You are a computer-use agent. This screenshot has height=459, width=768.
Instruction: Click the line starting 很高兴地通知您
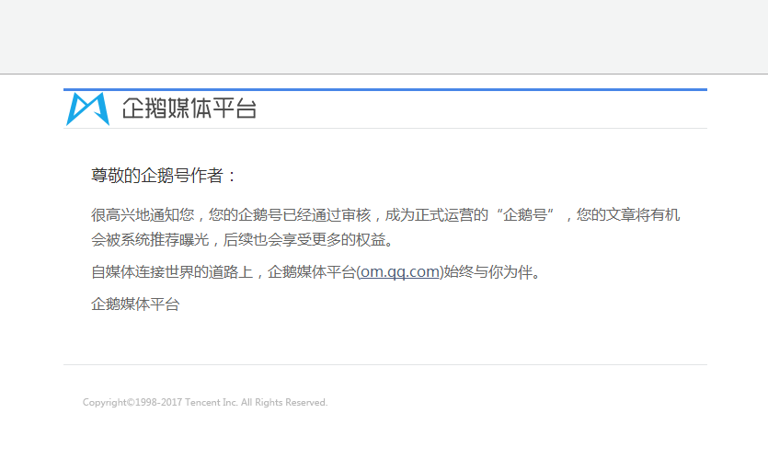(x=385, y=214)
